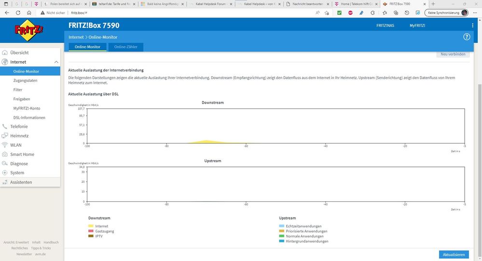This screenshot has width=482, height=261.
Task: Open the browser settings ellipsis menu
Action: click(x=475, y=13)
